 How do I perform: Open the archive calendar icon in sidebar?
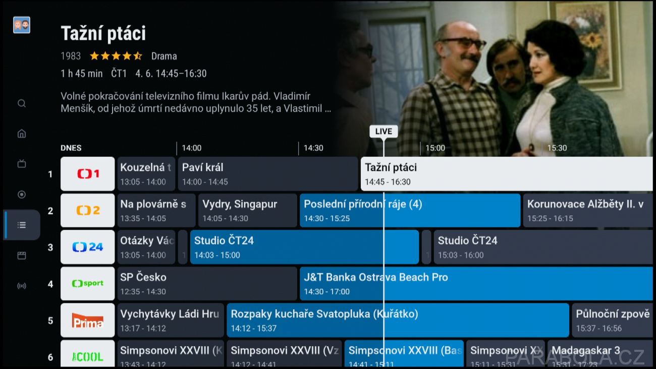(x=22, y=255)
